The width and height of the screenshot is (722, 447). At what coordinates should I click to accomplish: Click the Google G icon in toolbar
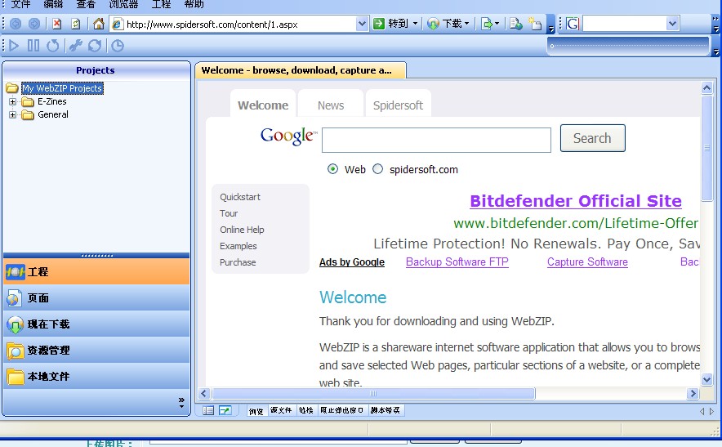[x=573, y=24]
